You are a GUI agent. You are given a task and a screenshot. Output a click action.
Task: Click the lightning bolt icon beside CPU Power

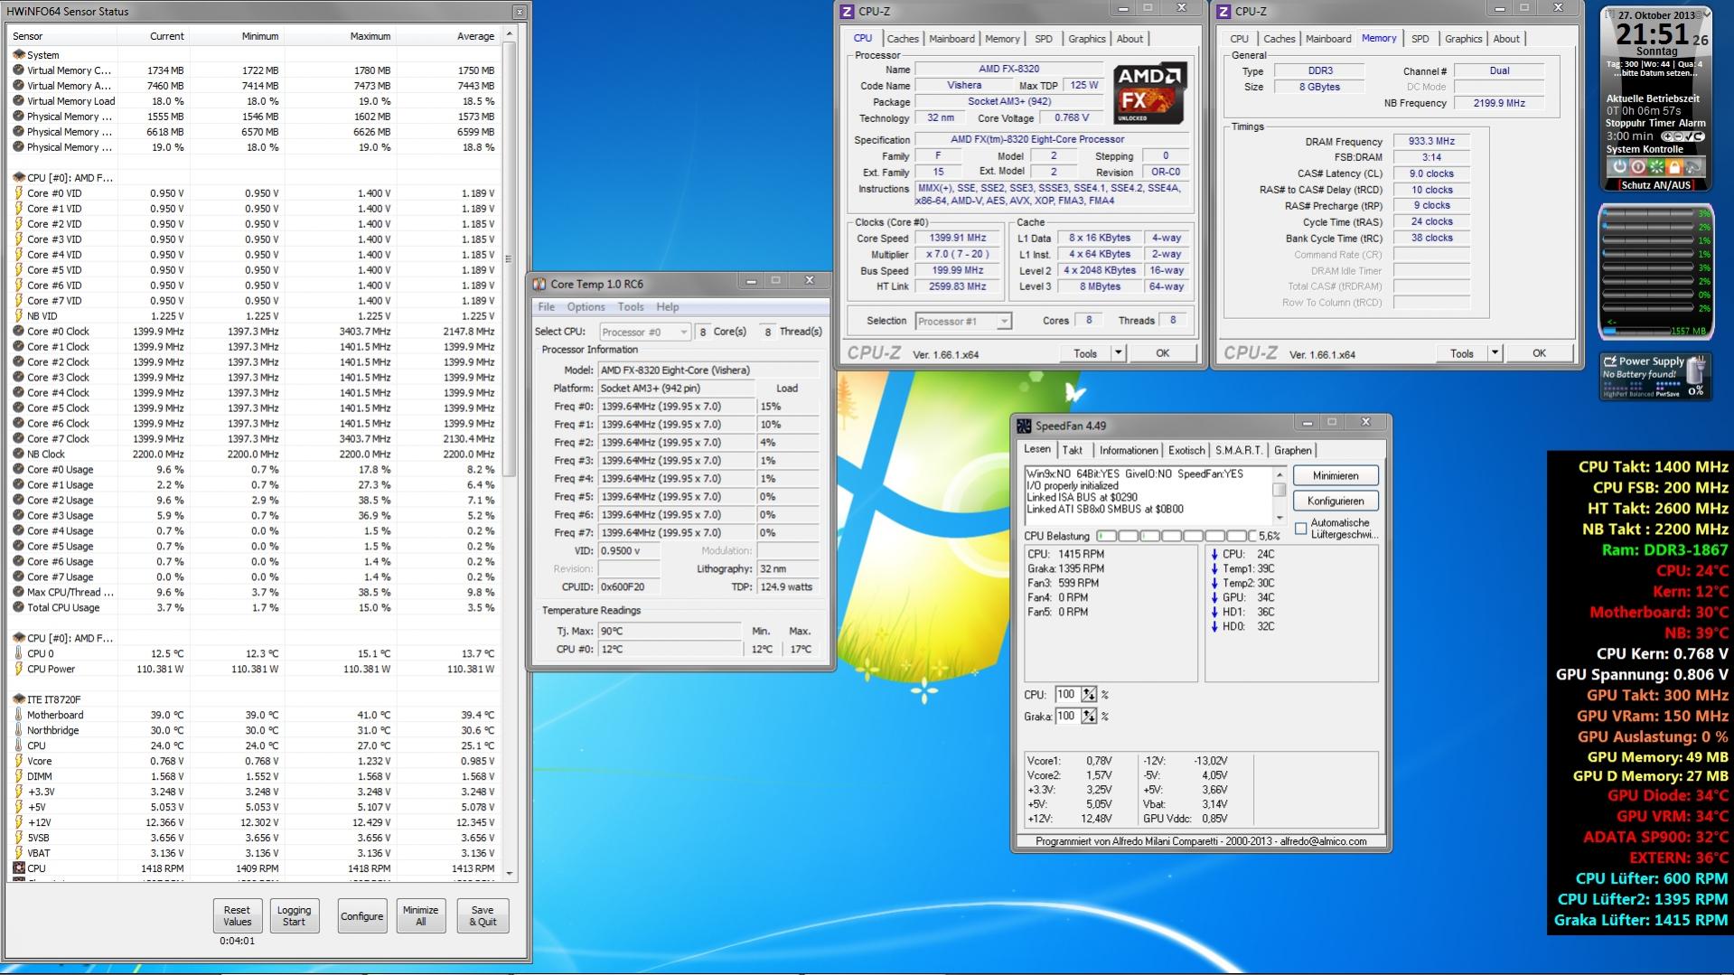click(18, 670)
